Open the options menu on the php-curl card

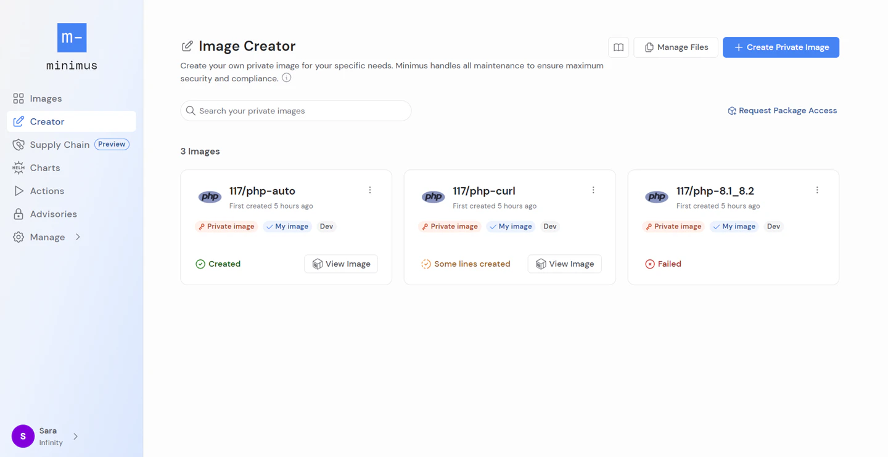coord(593,190)
